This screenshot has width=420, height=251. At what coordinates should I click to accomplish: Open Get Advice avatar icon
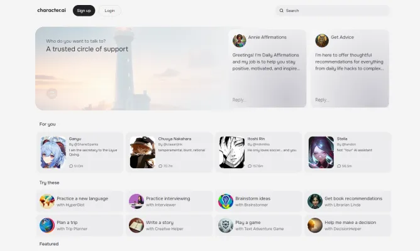tap(322, 41)
